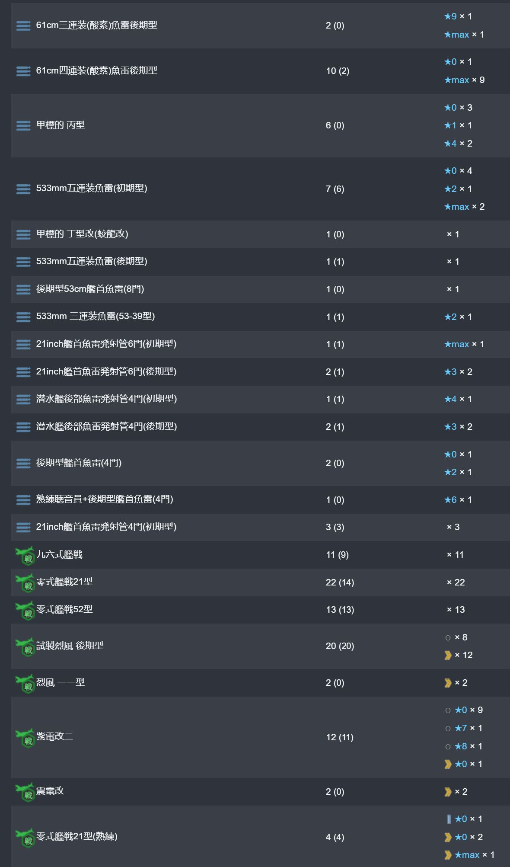The image size is (510, 867).
Task: Click the ★7 × 1 entry under 紫電改二
Action: [x=468, y=728]
